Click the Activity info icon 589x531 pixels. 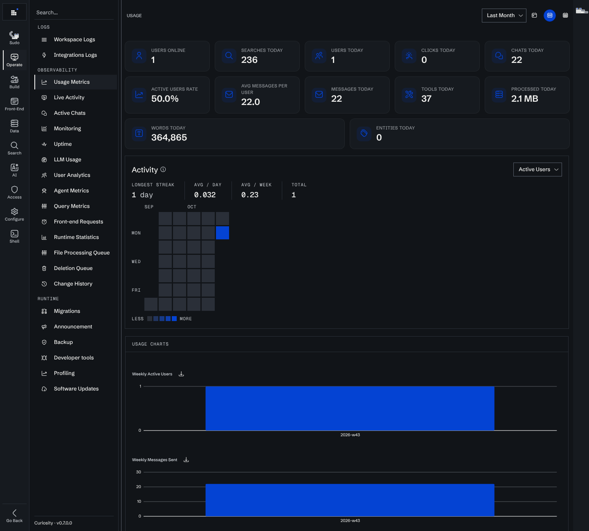tap(163, 169)
